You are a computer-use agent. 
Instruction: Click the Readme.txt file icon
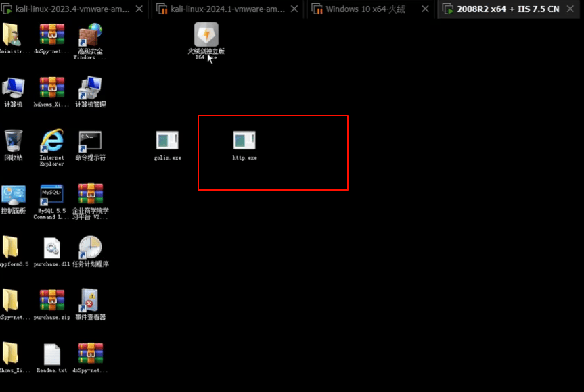(x=52, y=354)
